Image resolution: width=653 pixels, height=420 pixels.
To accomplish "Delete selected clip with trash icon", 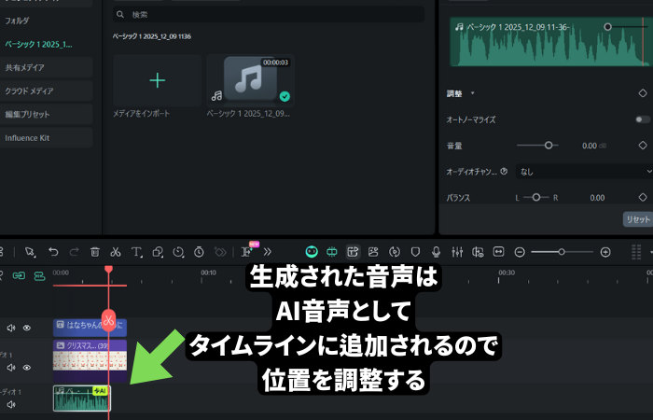I will [95, 252].
